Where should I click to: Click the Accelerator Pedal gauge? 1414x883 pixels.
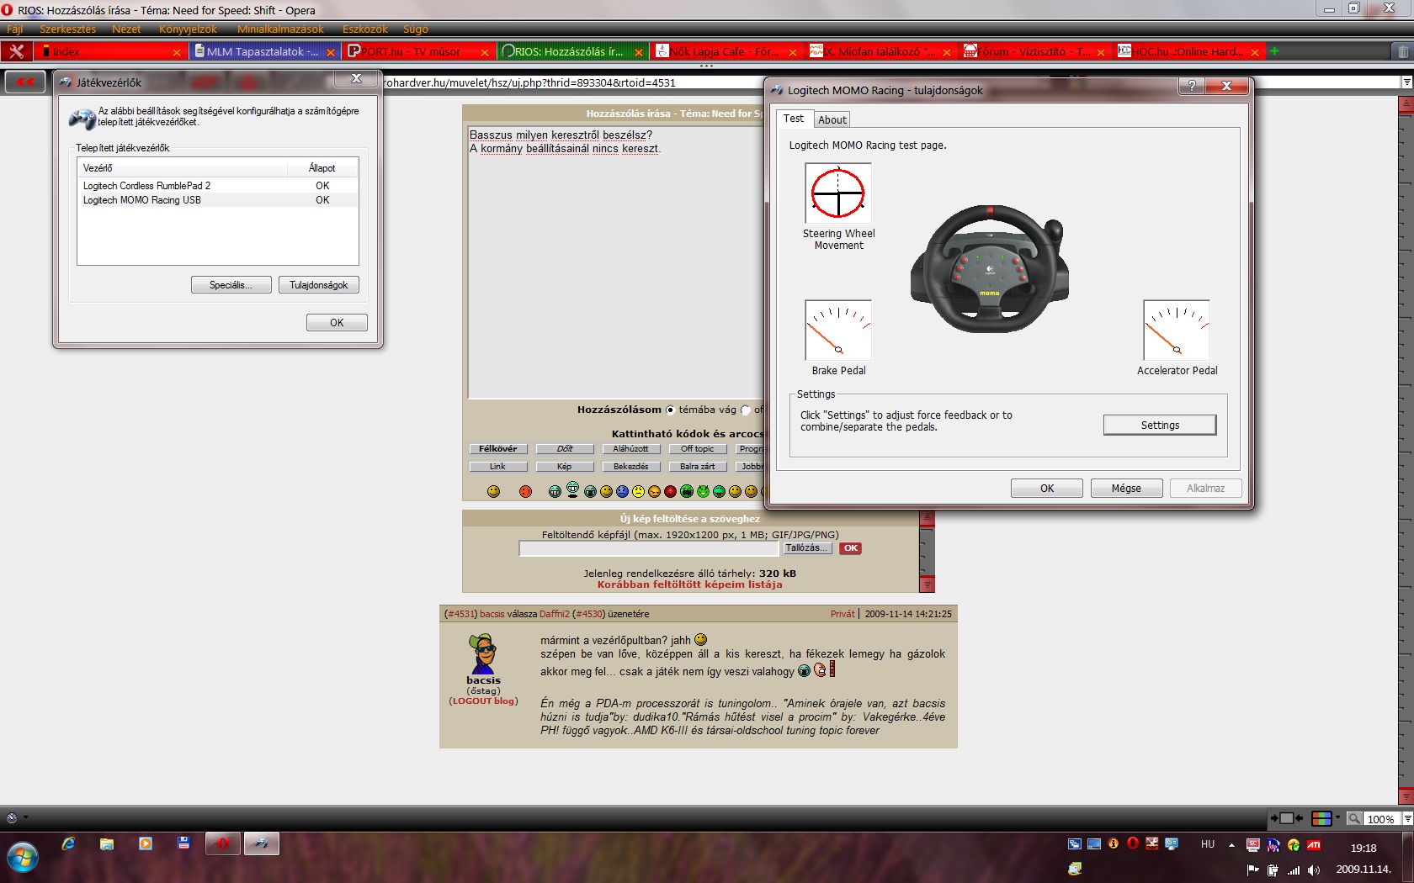[x=1177, y=330]
